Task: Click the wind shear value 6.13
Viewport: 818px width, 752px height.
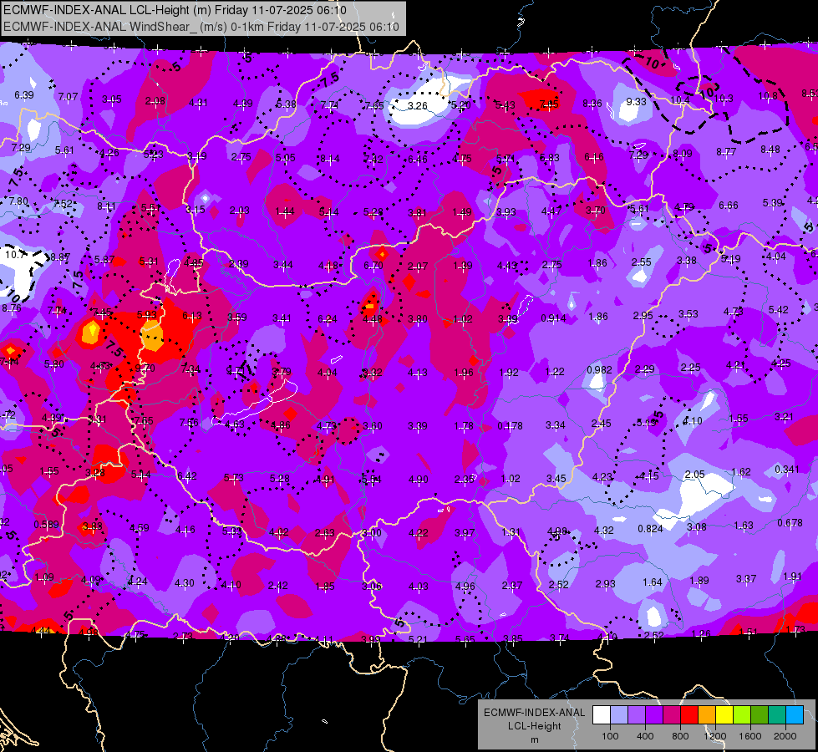Action: click(192, 316)
